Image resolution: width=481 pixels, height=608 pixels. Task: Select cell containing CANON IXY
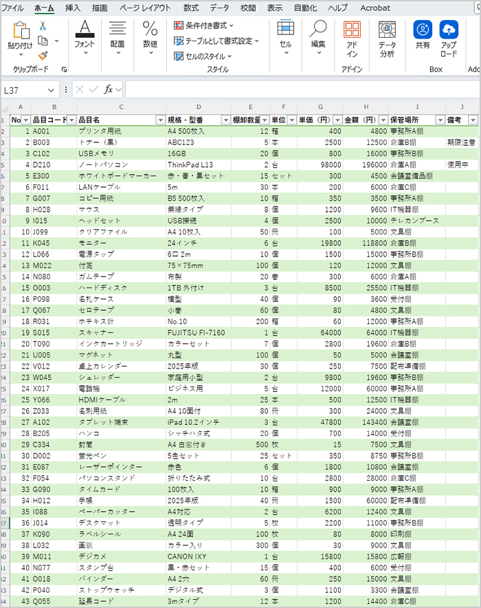coord(199,557)
